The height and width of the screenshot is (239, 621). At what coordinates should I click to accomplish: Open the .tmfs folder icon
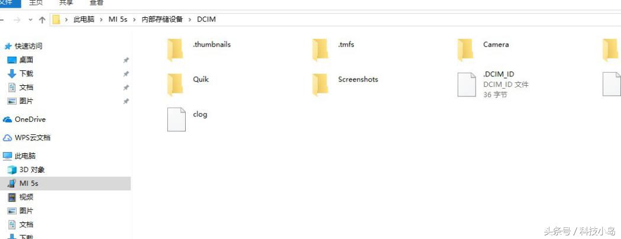[320, 50]
